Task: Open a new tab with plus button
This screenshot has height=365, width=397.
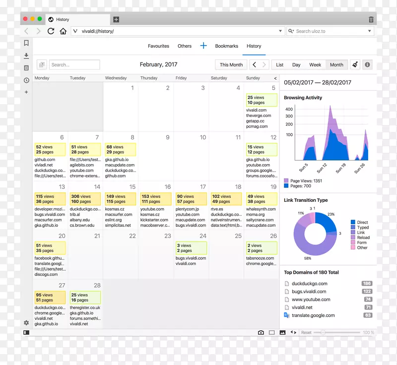Action: 116,19
